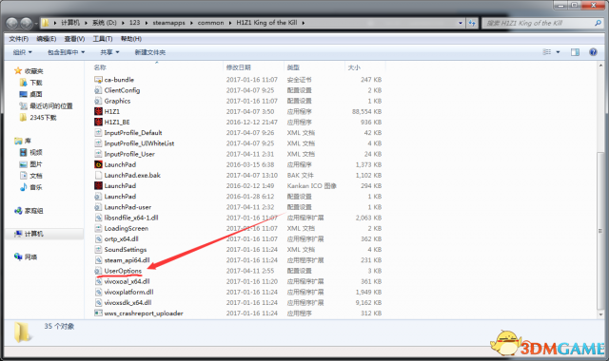
Task: Click 系统 (D:) in address path
Action: tap(104, 23)
